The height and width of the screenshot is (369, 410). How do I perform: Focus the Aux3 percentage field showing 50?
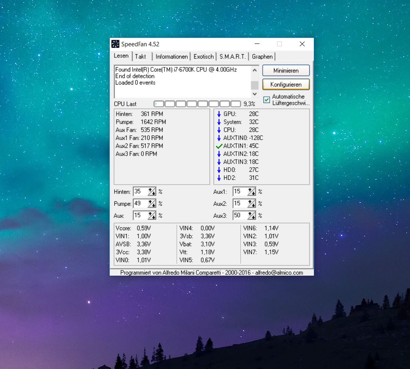pos(240,215)
